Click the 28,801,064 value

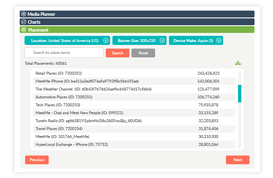[x=208, y=144]
